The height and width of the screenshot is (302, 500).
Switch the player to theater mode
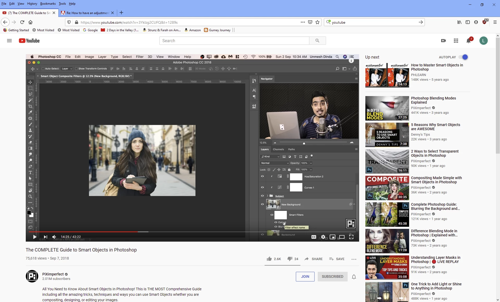pyautogui.click(x=342, y=237)
